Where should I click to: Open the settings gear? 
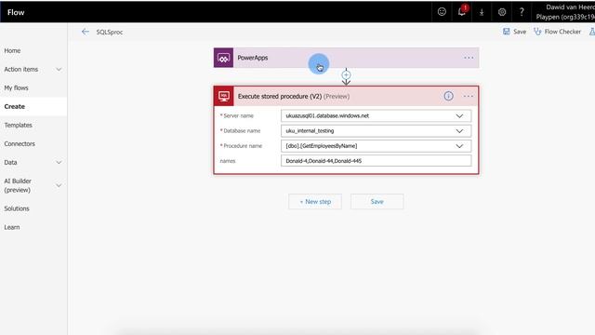pos(502,12)
